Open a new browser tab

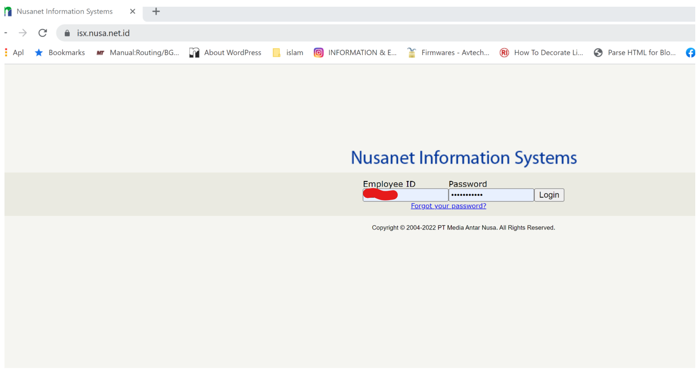156,12
